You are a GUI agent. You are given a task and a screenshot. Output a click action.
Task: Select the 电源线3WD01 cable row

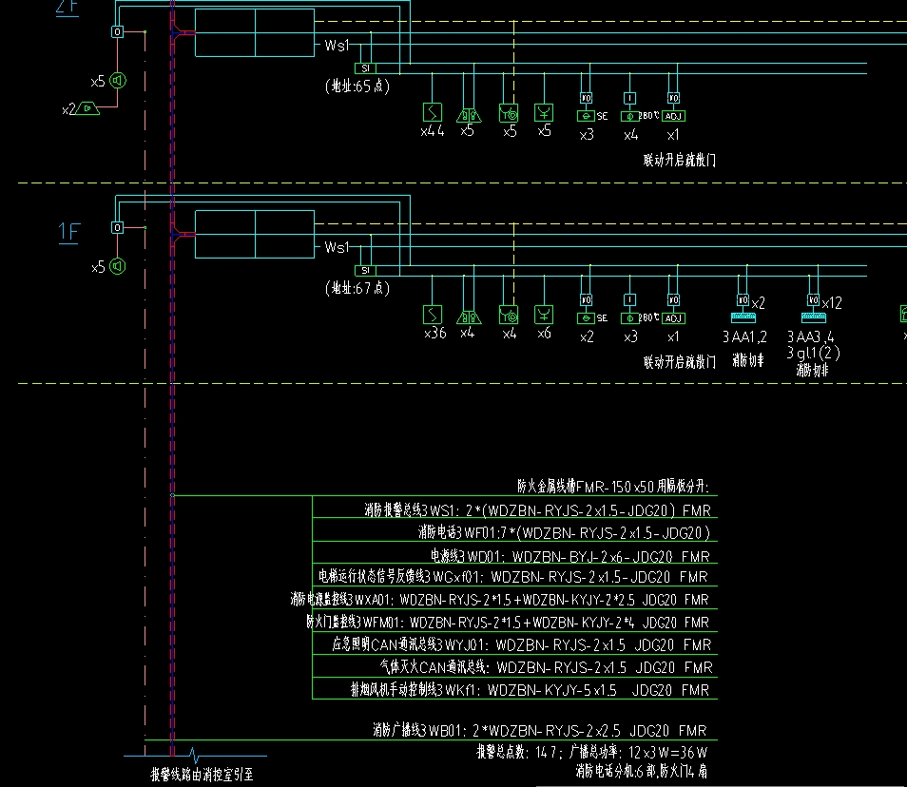point(569,556)
